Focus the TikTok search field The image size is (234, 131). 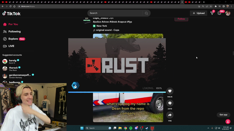(115, 13)
